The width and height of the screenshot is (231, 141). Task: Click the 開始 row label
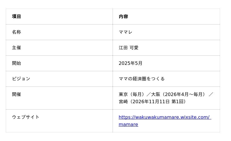[16, 63]
